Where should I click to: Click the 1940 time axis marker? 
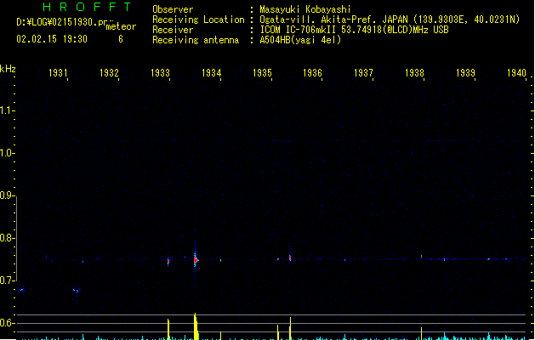pyautogui.click(x=516, y=72)
